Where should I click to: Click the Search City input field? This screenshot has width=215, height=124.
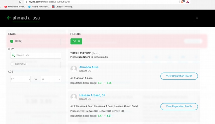(x=36, y=55)
